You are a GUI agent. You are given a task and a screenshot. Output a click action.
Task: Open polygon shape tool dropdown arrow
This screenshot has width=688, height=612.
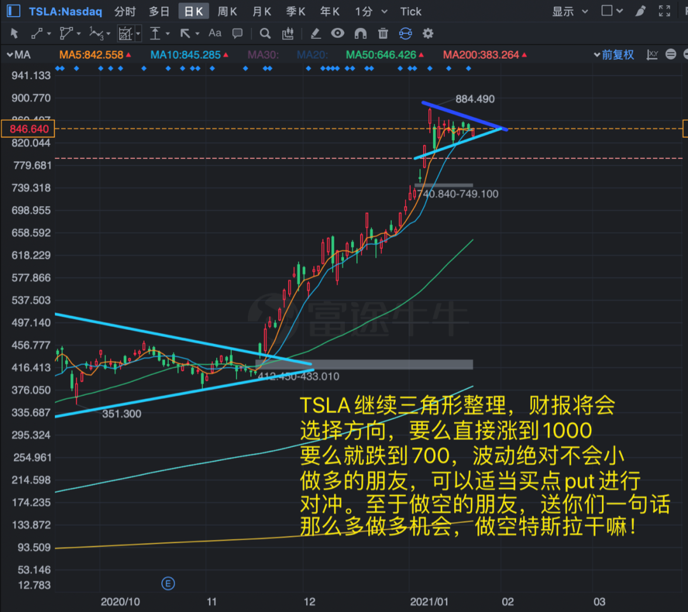(x=78, y=34)
